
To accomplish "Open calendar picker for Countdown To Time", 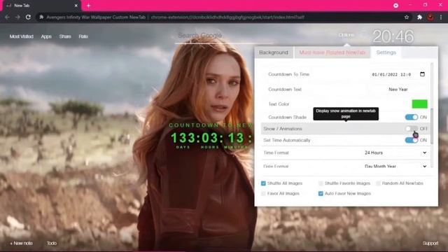I will [x=422, y=74].
